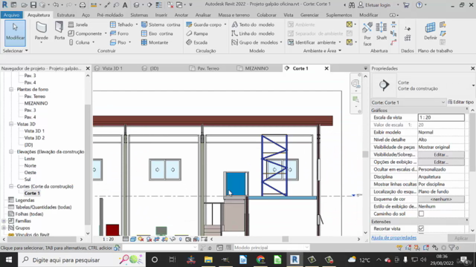Switch to the Pav. Terreo view tab
476x267 pixels.
click(x=208, y=68)
